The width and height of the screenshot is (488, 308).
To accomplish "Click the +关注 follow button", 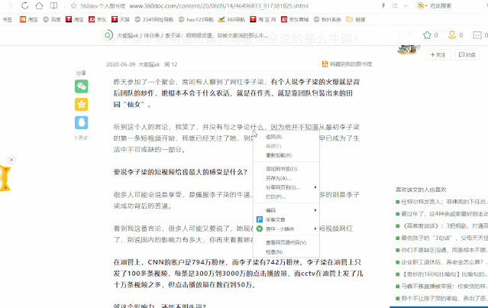I will tap(438, 55).
